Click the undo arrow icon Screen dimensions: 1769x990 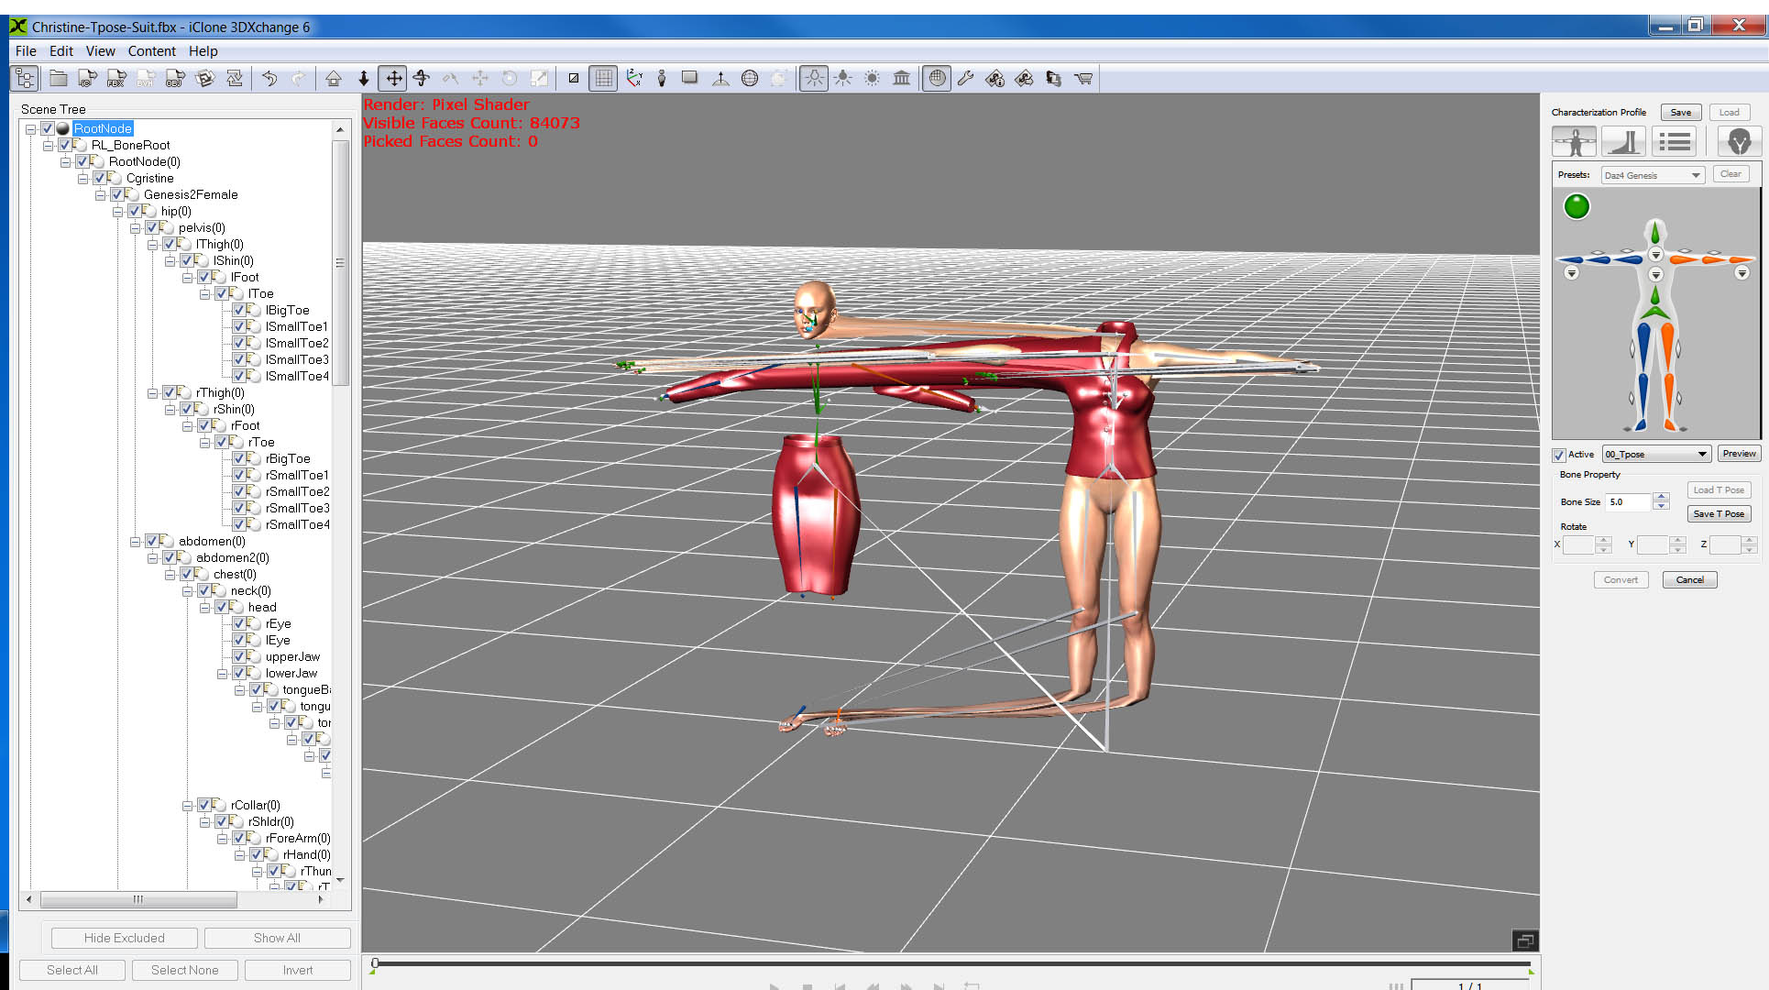click(269, 79)
